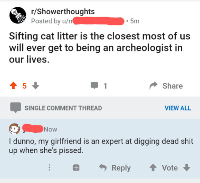Open the commenter's Snoo avatar

pyautogui.click(x=14, y=129)
